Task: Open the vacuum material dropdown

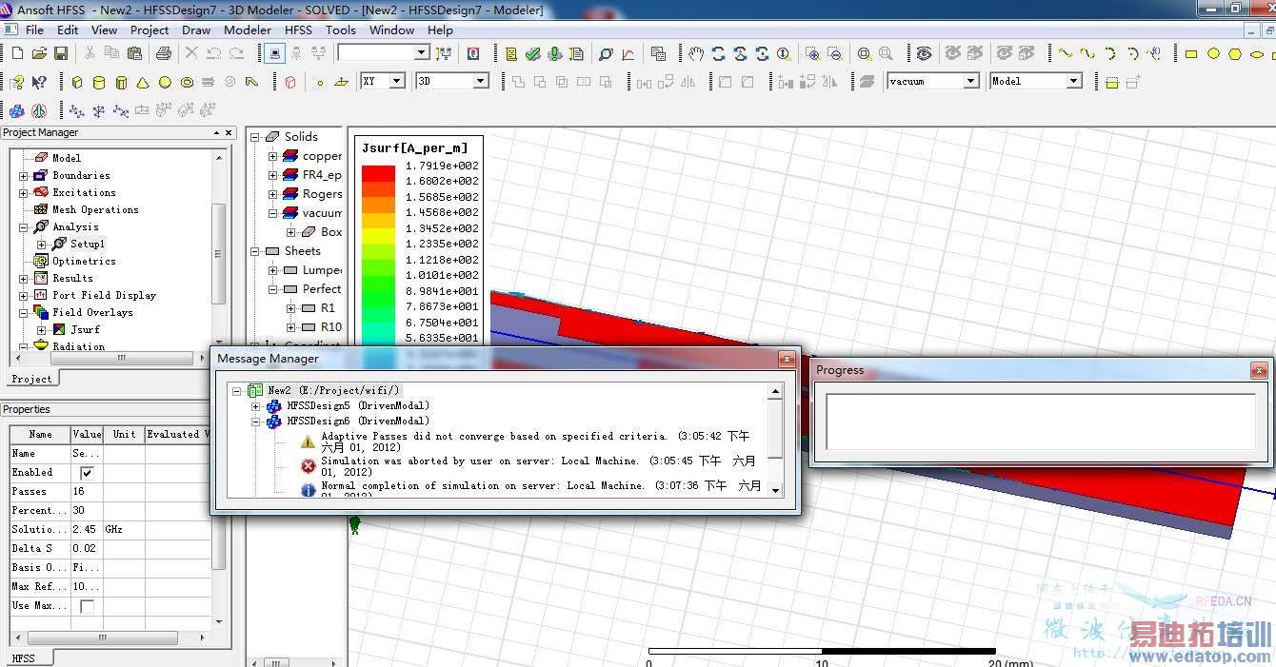Action: tap(970, 82)
